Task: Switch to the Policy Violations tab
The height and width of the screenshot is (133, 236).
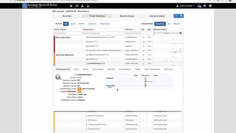Action: tap(97, 16)
